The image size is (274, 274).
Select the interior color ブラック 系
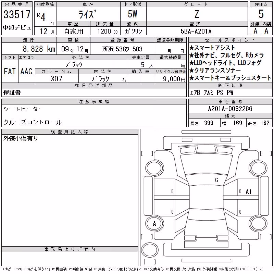click(x=108, y=79)
